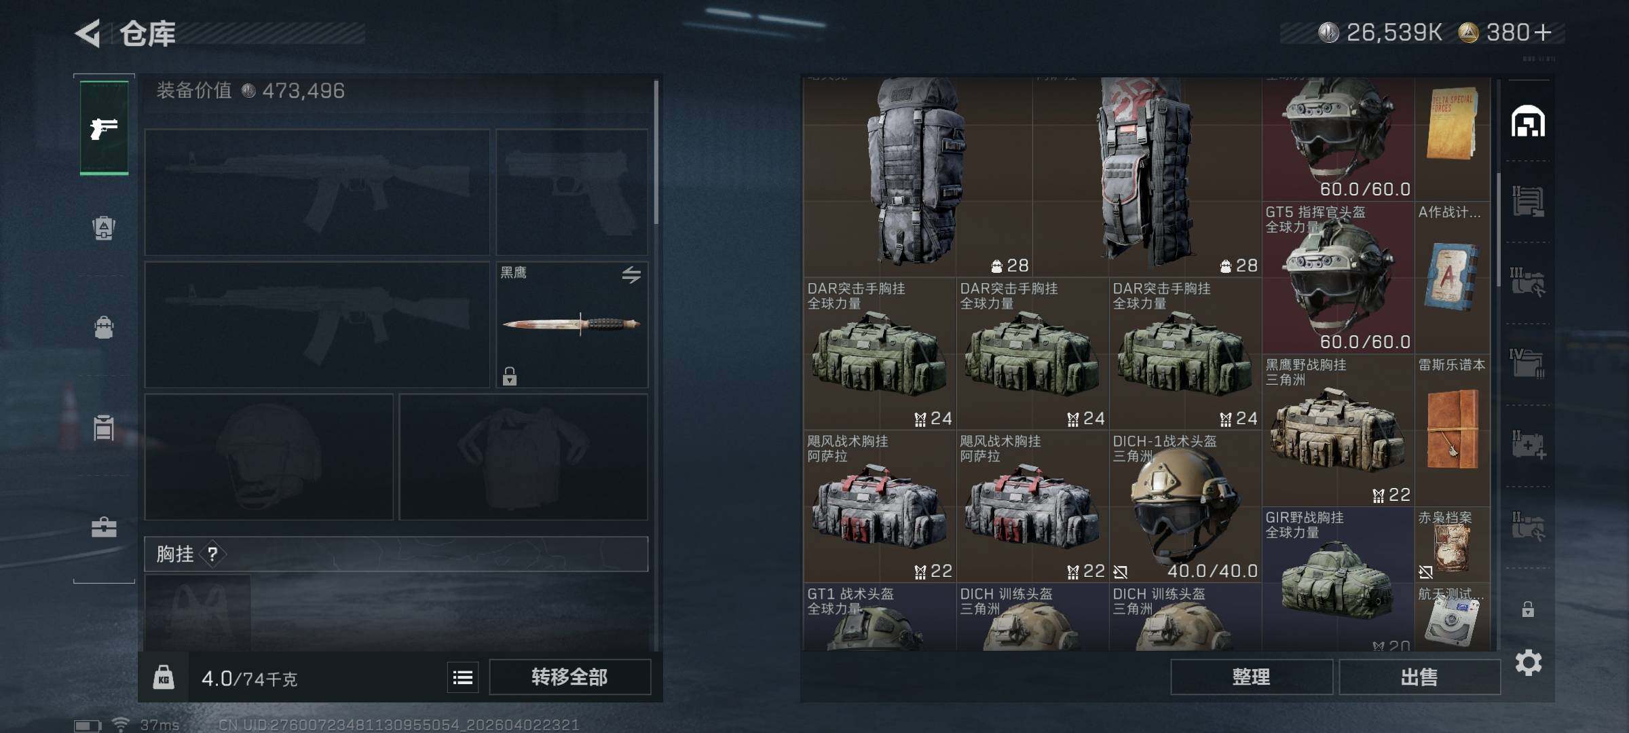Select the pistol weapons tab in left sidebar
Viewport: 1629px width, 733px height.
[104, 127]
